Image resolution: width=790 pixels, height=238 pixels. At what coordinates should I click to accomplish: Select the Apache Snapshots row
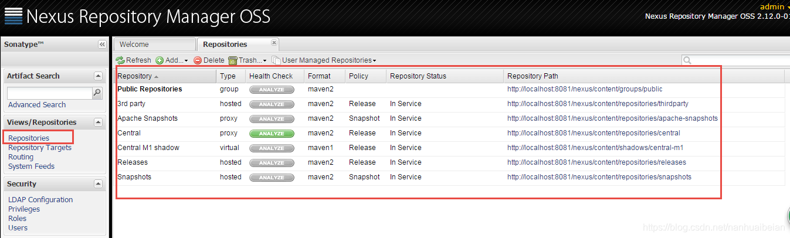point(449,119)
